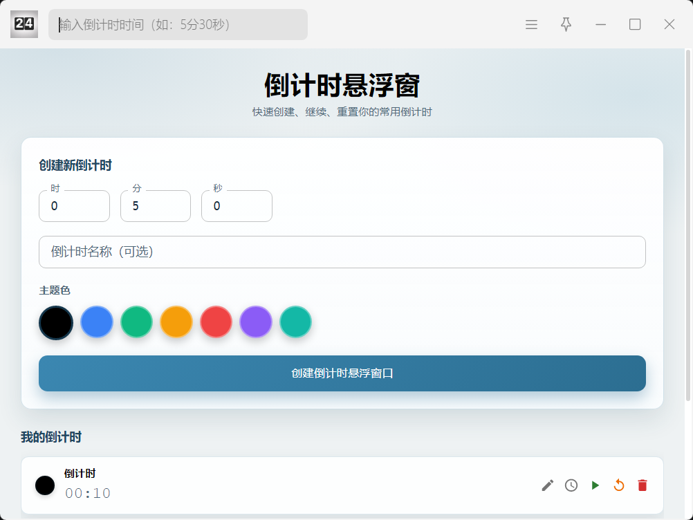Delete the countdown with the trash icon

coord(643,485)
